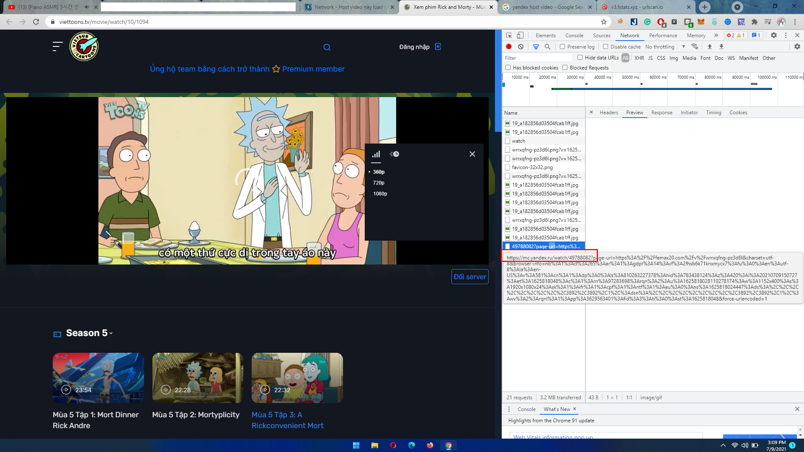
Task: Clear the network log
Action: click(x=521, y=47)
